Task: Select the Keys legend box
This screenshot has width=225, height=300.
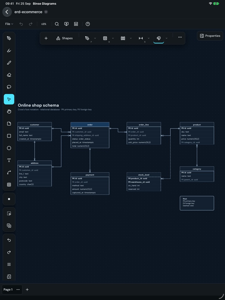Action: pos(197,203)
